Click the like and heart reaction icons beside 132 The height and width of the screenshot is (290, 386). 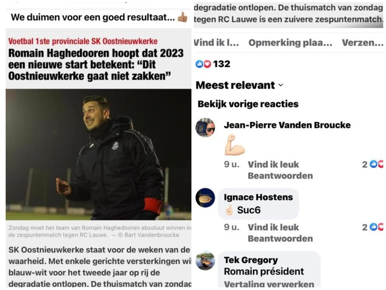tap(203, 64)
